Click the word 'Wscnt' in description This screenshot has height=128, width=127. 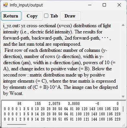[16, 93]
